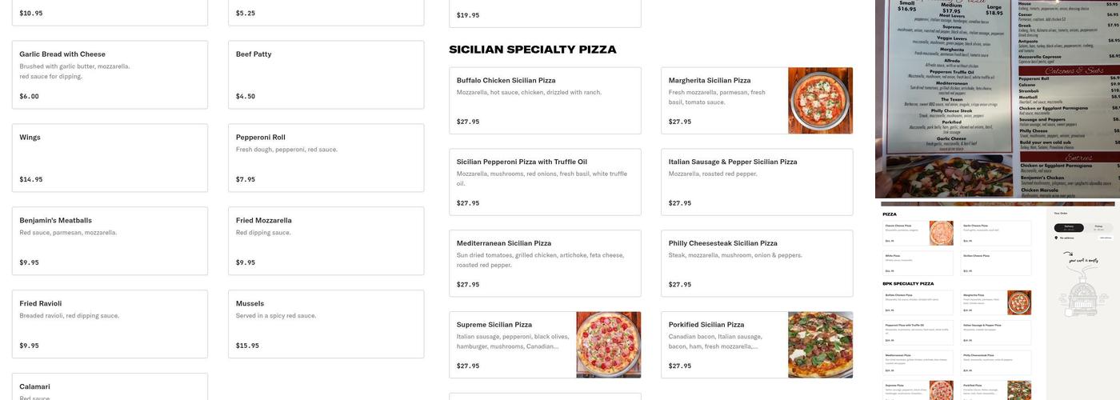View the Porkified Sicilian Pizza picture
The height and width of the screenshot is (400, 1120).
(820, 345)
